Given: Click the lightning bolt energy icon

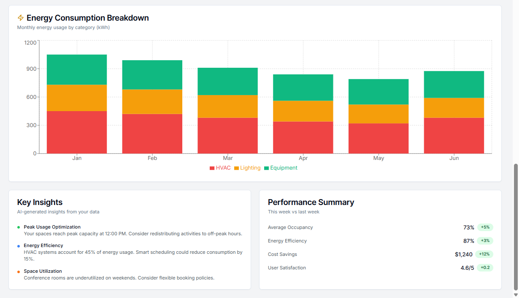Looking at the screenshot, I should [x=20, y=18].
